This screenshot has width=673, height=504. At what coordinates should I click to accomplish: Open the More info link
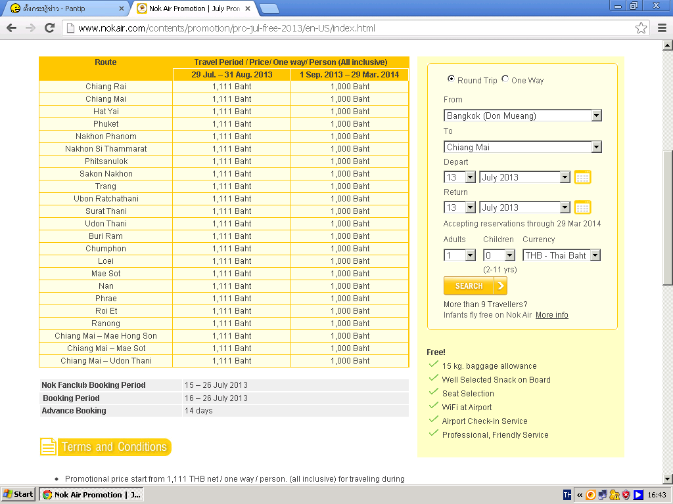click(551, 315)
